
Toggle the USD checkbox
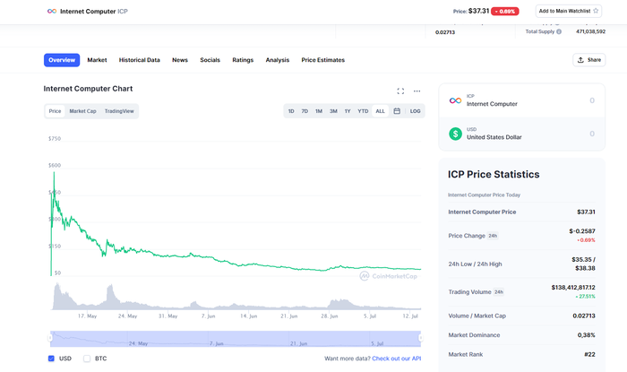pos(51,359)
